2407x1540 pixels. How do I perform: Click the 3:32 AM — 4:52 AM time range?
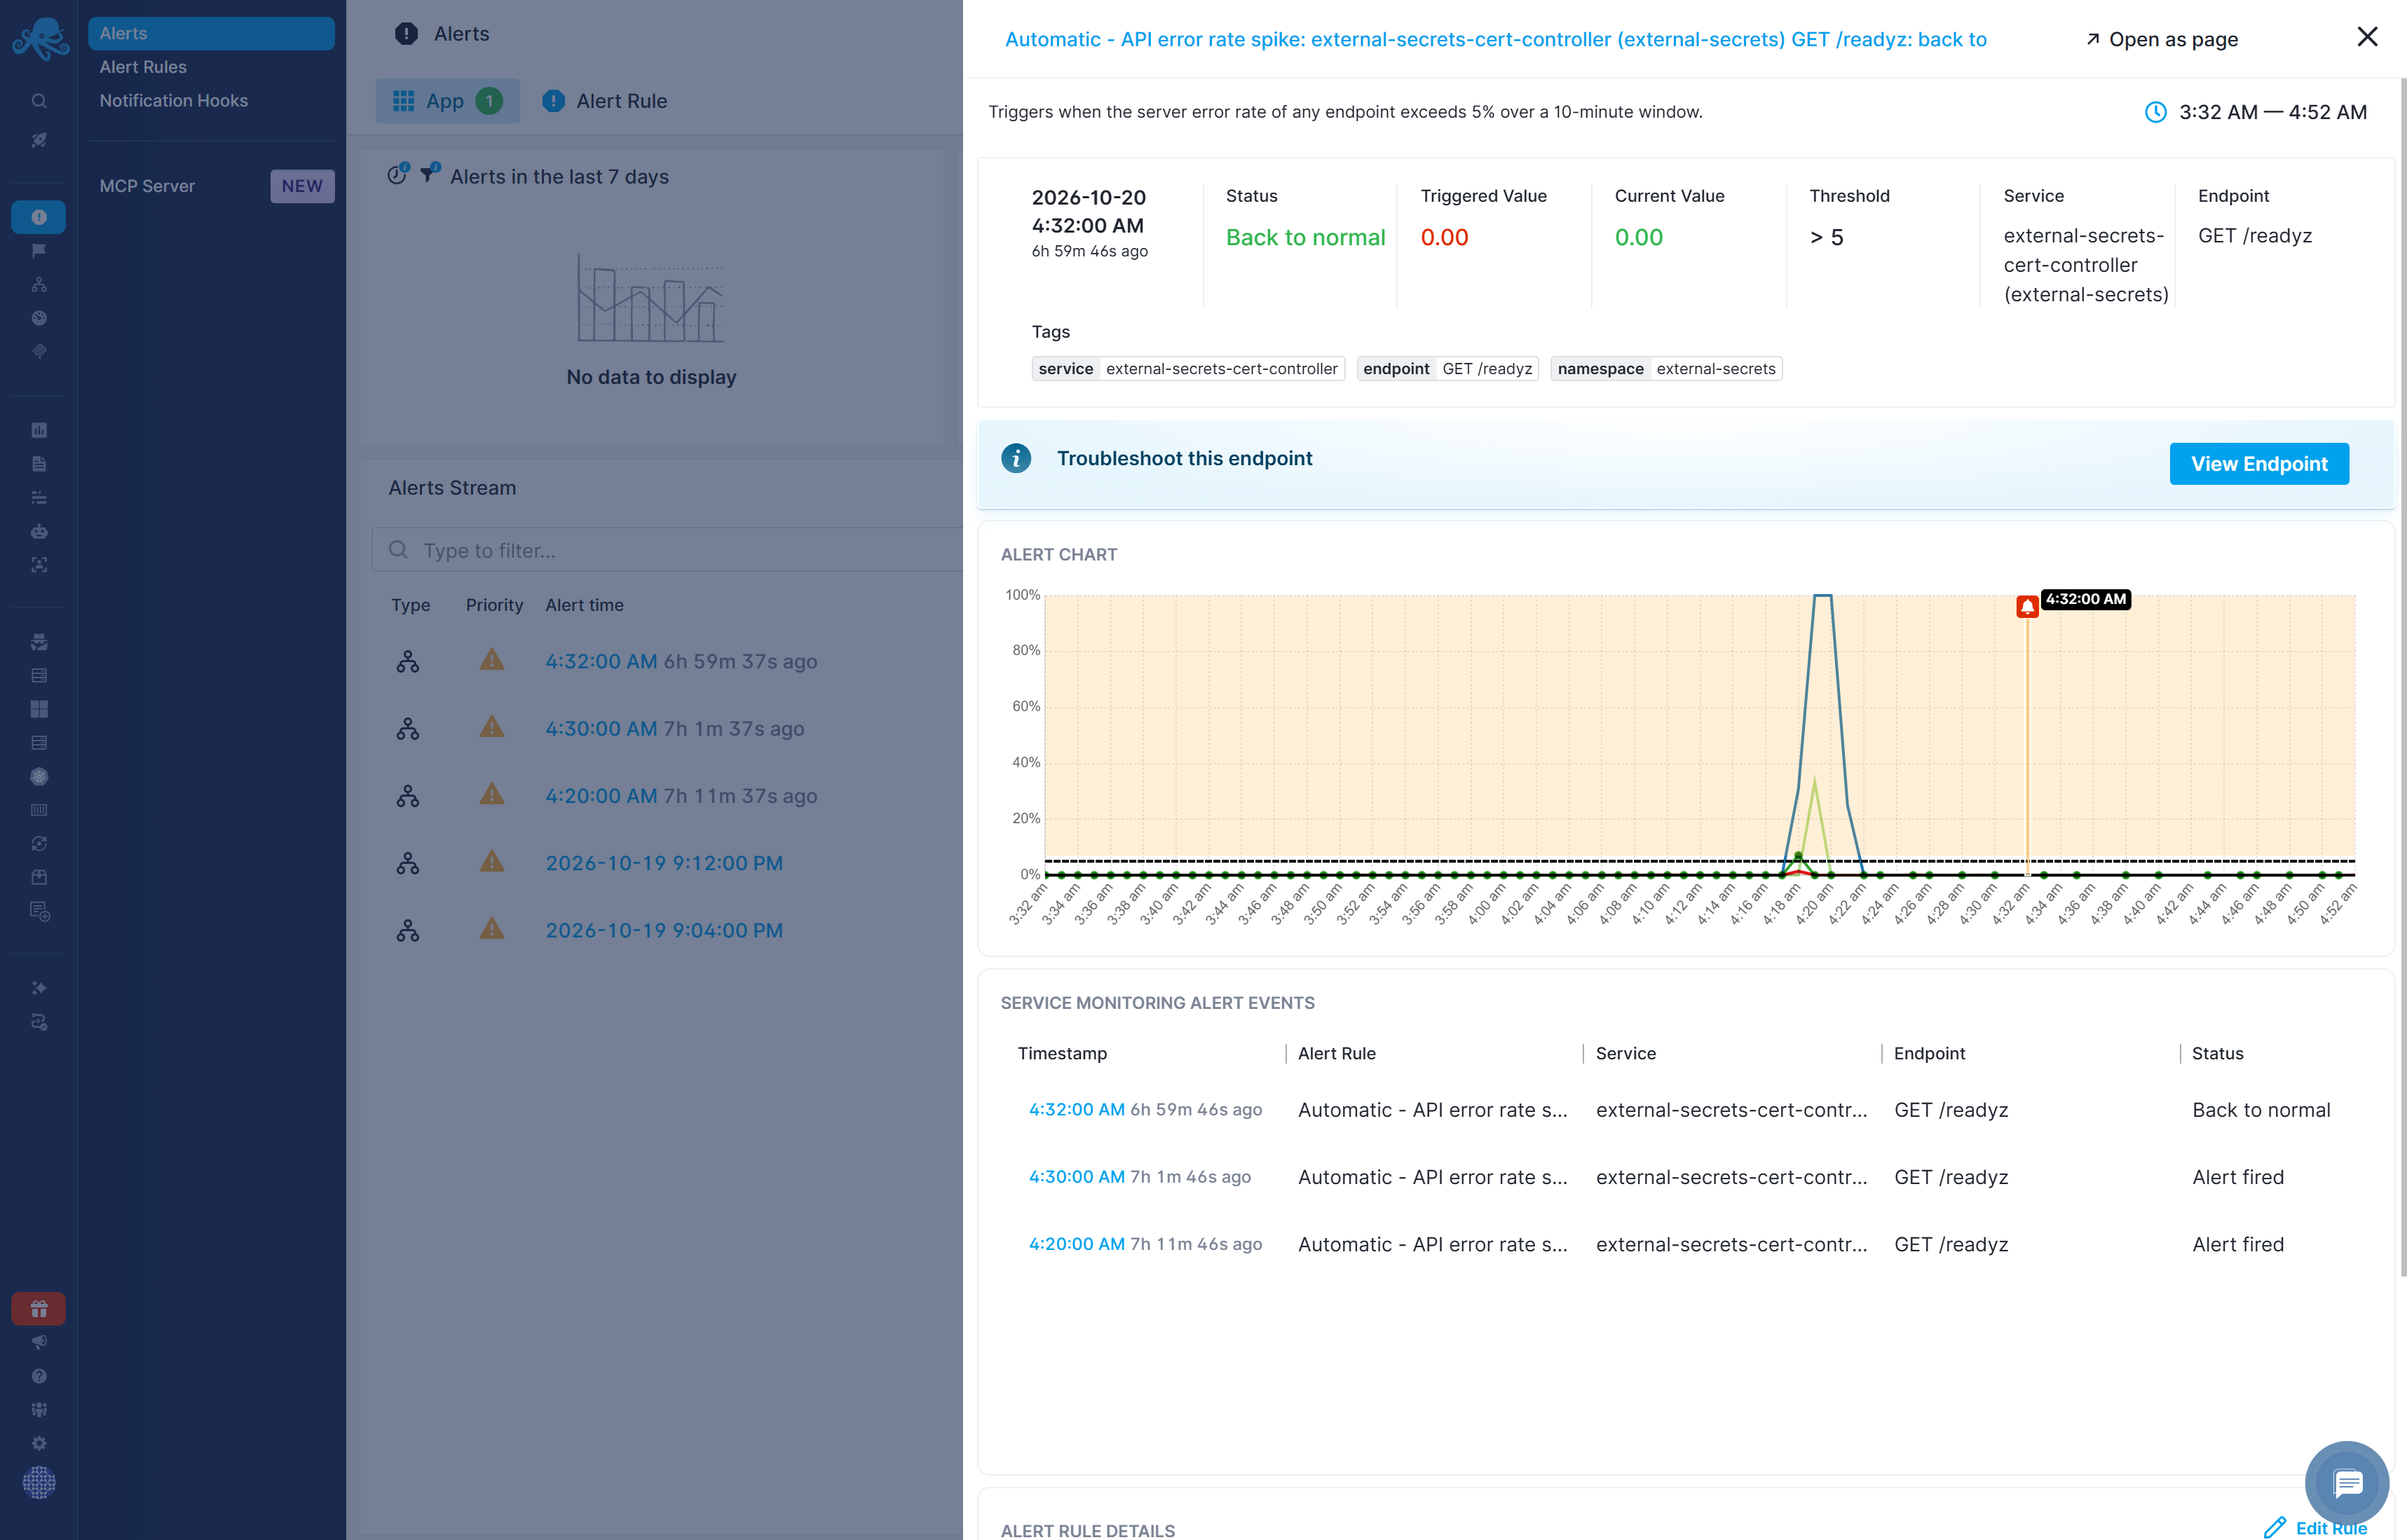pos(2273,112)
